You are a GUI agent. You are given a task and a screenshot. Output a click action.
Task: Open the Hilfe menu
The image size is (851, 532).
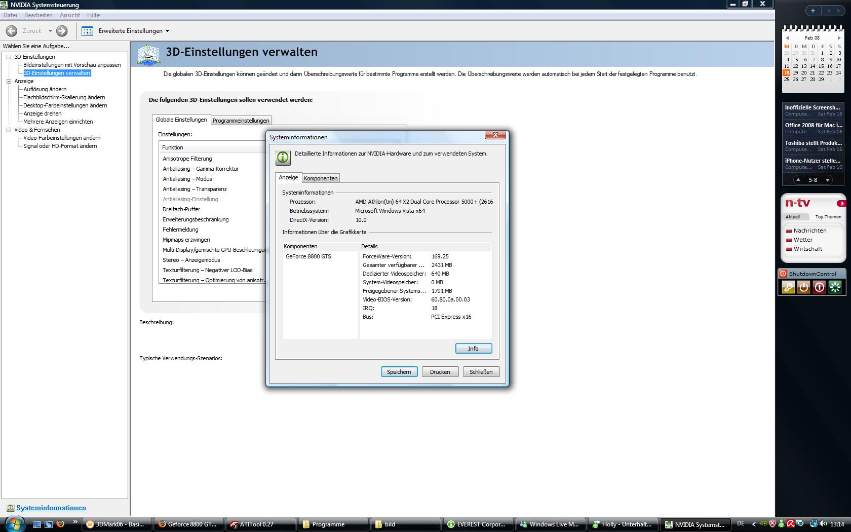(x=94, y=15)
